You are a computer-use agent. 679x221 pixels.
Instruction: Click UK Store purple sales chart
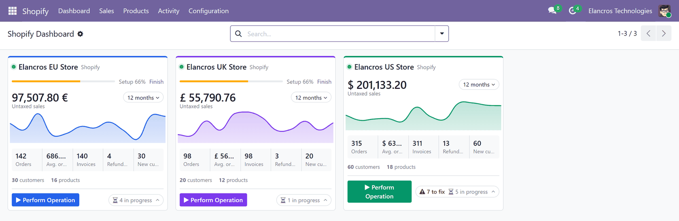255,127
